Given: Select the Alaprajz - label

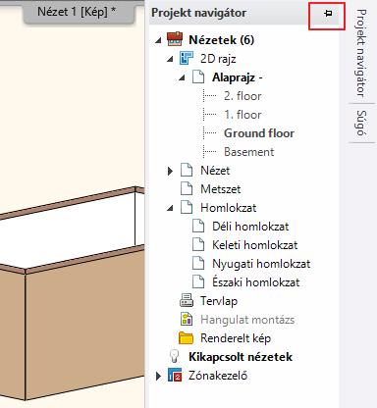Looking at the screenshot, I should coord(237,77).
